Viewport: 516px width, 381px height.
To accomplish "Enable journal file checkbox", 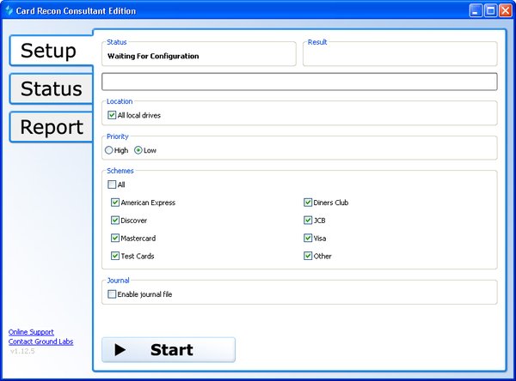I will click(x=112, y=294).
